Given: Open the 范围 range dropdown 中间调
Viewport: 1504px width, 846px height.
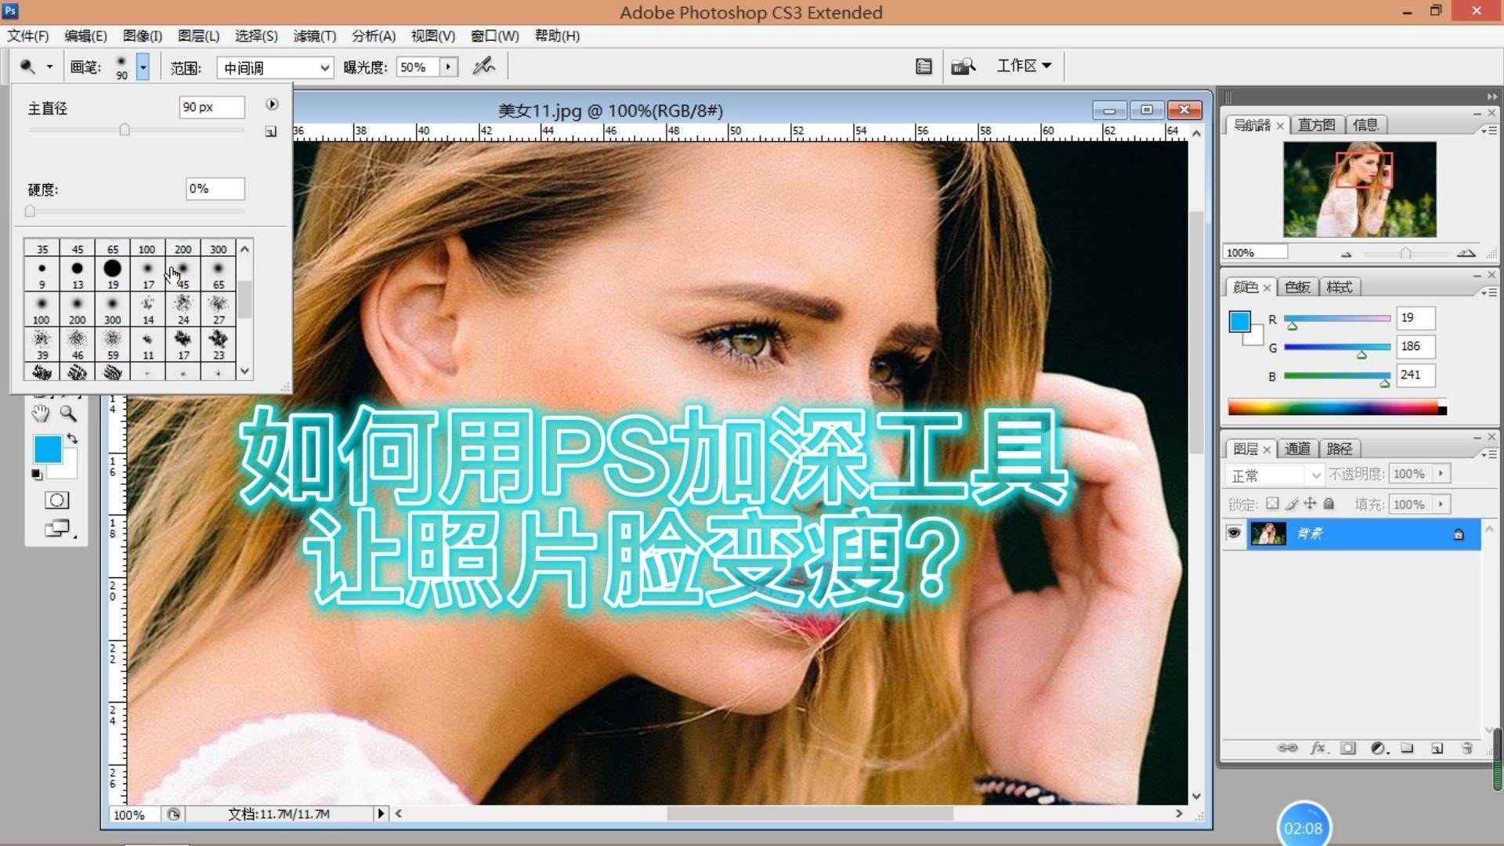Looking at the screenshot, I should pyautogui.click(x=275, y=68).
